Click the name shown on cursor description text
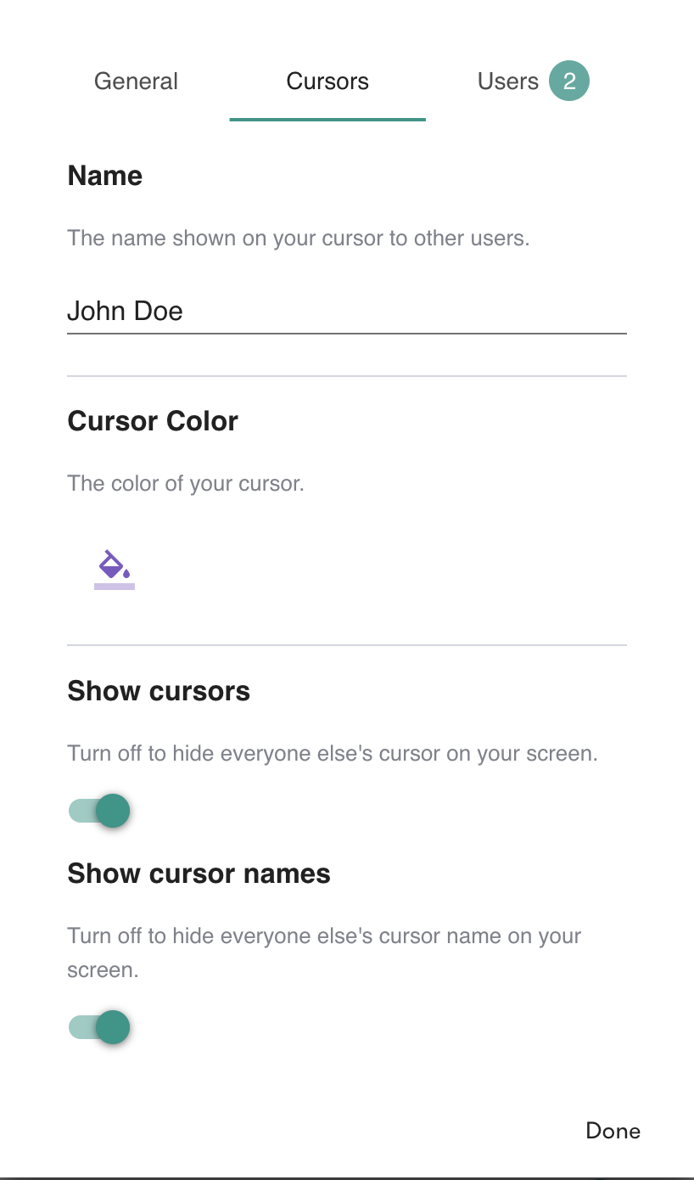694x1180 pixels. point(298,239)
